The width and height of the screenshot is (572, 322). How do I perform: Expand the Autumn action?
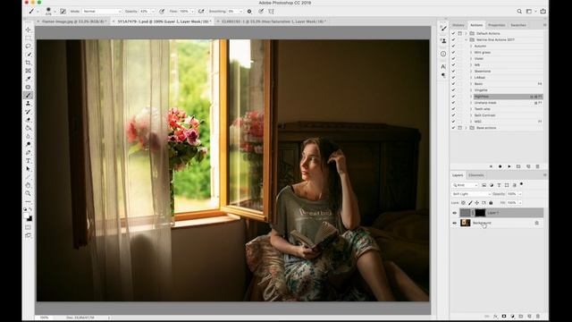coord(471,46)
